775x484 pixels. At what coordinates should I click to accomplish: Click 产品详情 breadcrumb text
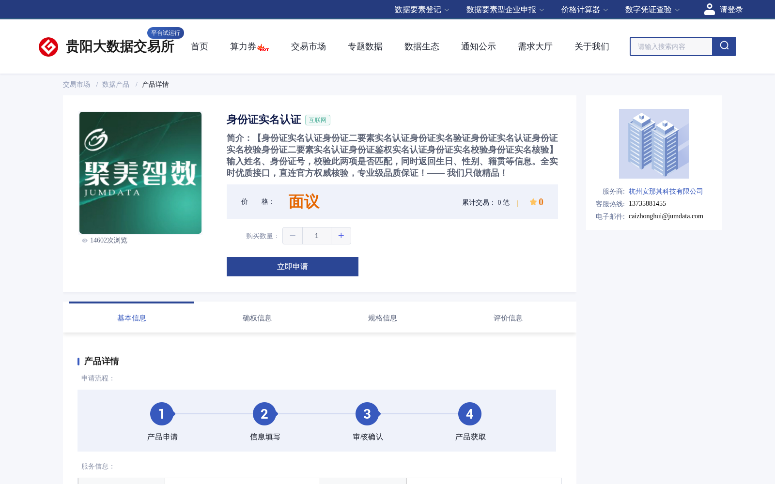pos(155,84)
